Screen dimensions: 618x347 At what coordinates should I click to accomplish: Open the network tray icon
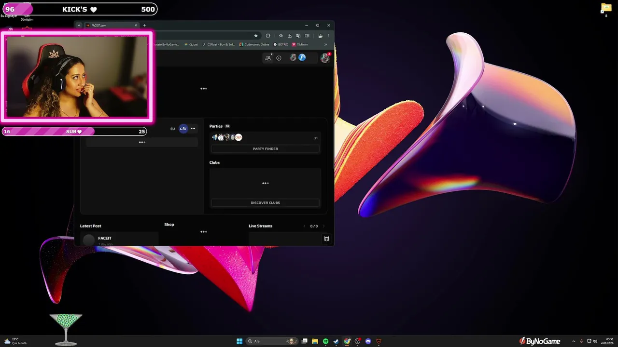(589, 341)
